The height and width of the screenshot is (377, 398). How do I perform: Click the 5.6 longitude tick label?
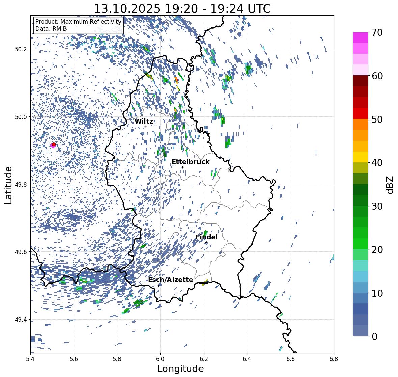click(x=74, y=359)
